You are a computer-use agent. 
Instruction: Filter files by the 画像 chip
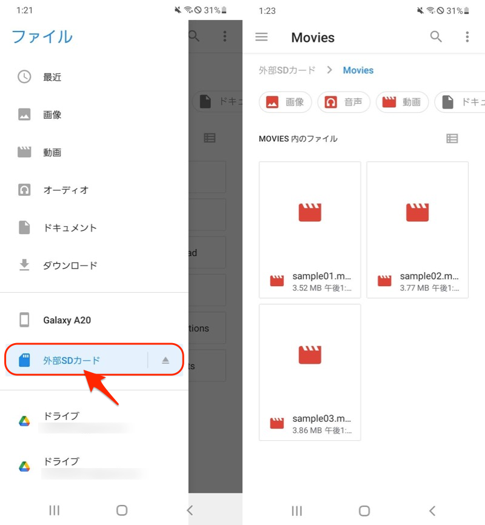coord(286,102)
